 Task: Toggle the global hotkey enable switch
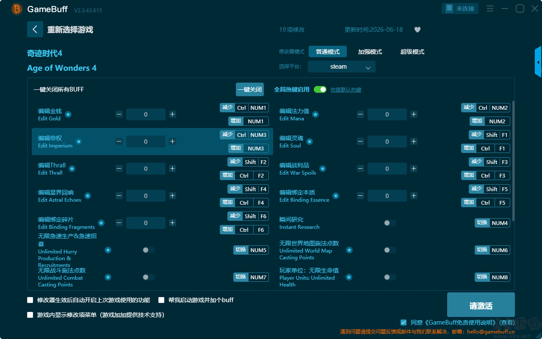pyautogui.click(x=320, y=89)
